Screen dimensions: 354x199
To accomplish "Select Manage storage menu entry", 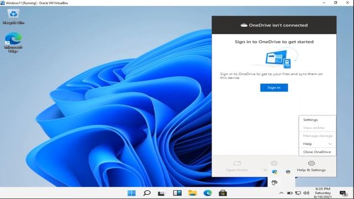I will (317, 136).
